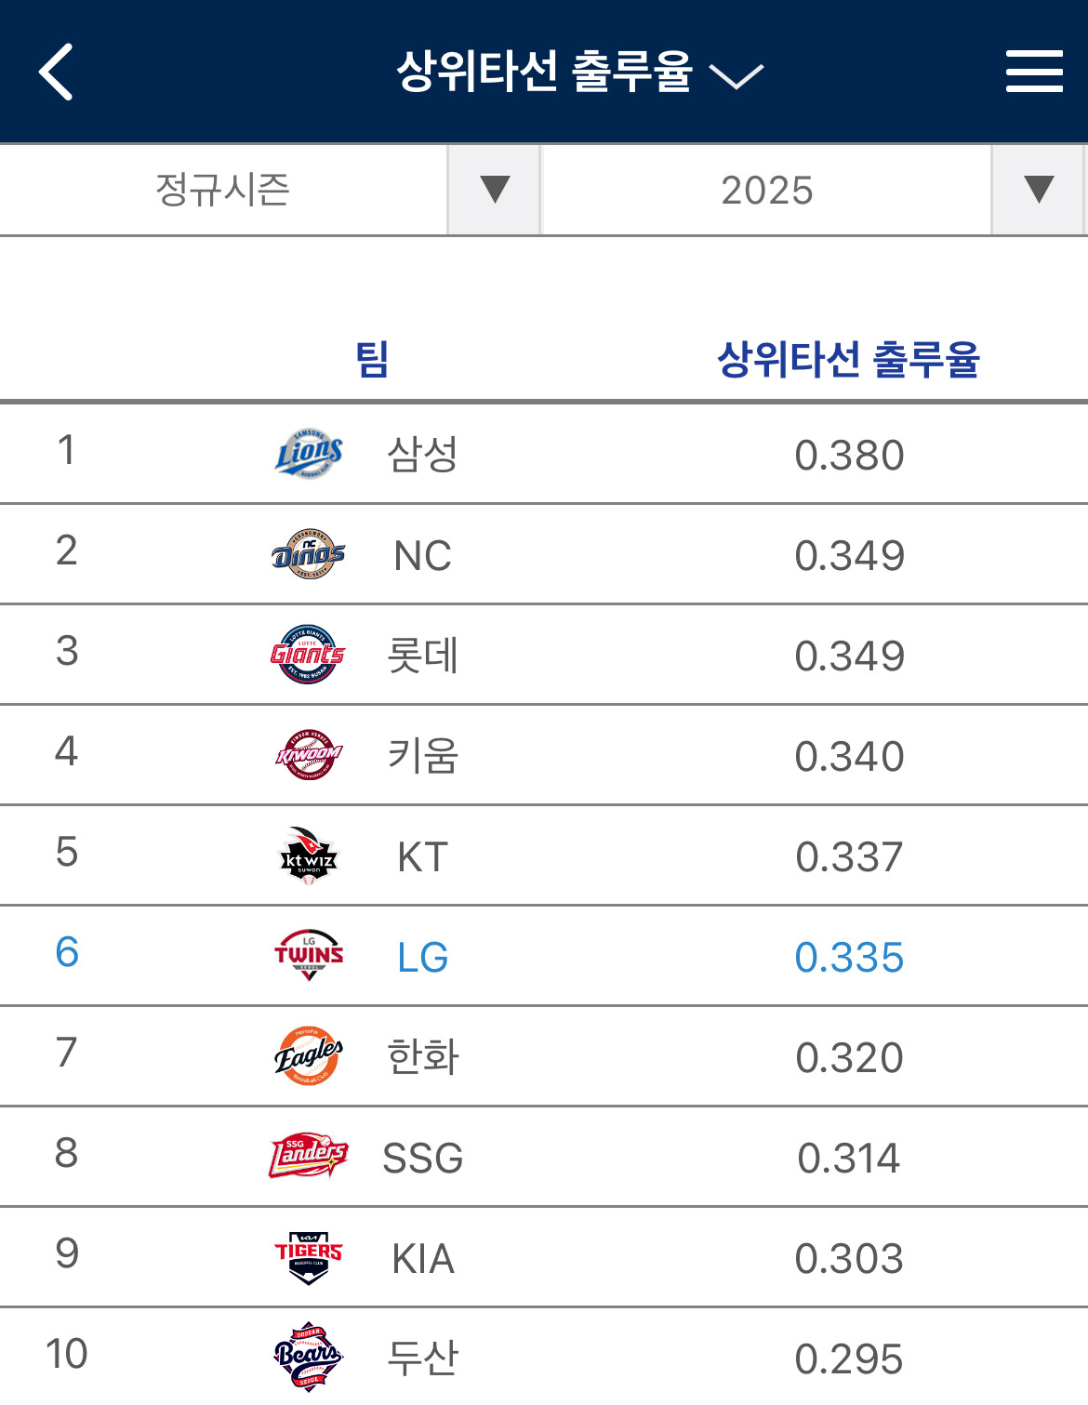Click the 팀 column header
Screen dimensions: 1088x1405
pos(372,359)
